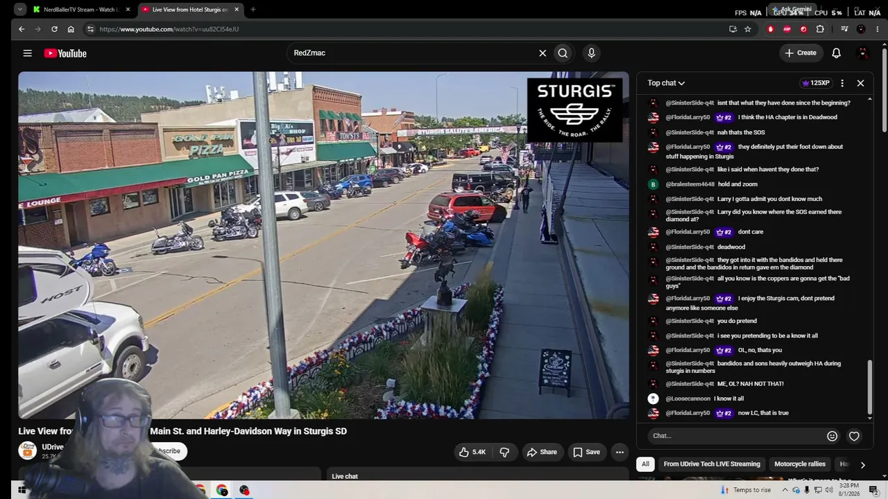Select the browser address bar URL
The image size is (888, 499).
click(169, 29)
